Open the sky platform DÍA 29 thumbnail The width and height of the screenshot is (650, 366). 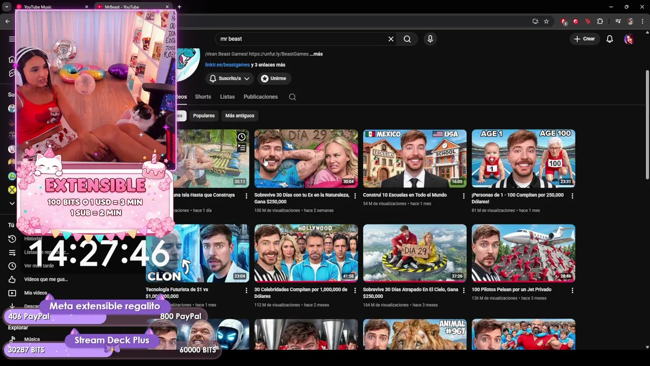coord(415,253)
